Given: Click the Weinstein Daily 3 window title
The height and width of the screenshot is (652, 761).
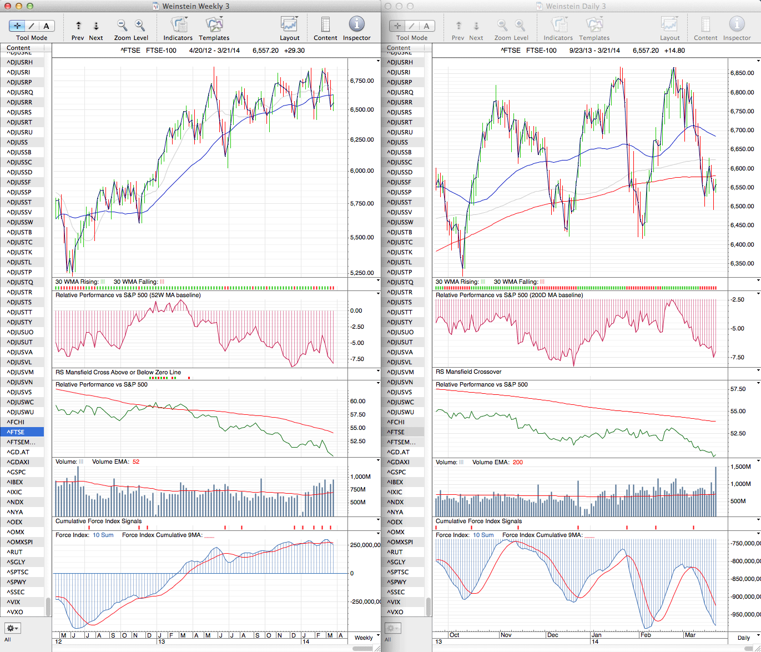Looking at the screenshot, I should tap(576, 6).
